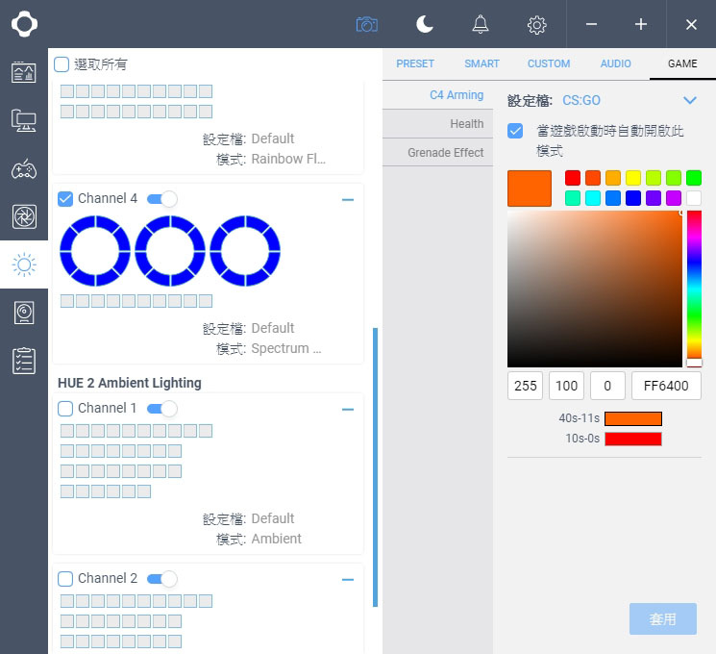Uncheck auto-enable mode when game starts
Viewport: 716px width, 654px height.
[x=515, y=131]
